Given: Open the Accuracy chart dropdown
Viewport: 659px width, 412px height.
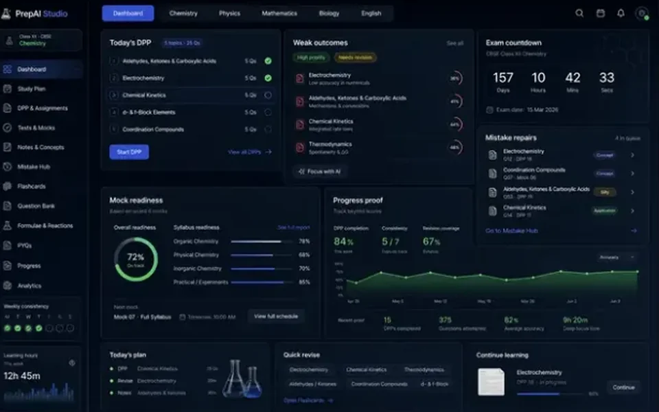Looking at the screenshot, I should coord(616,257).
